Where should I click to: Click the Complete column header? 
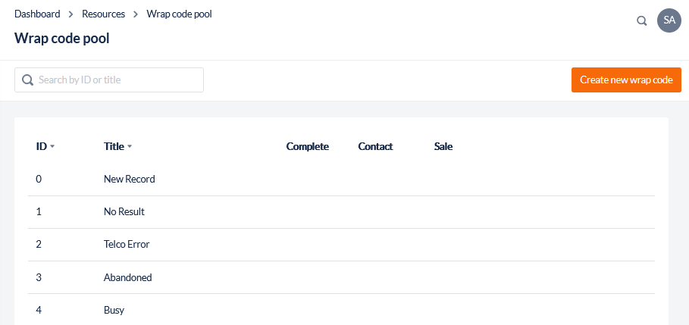click(307, 146)
